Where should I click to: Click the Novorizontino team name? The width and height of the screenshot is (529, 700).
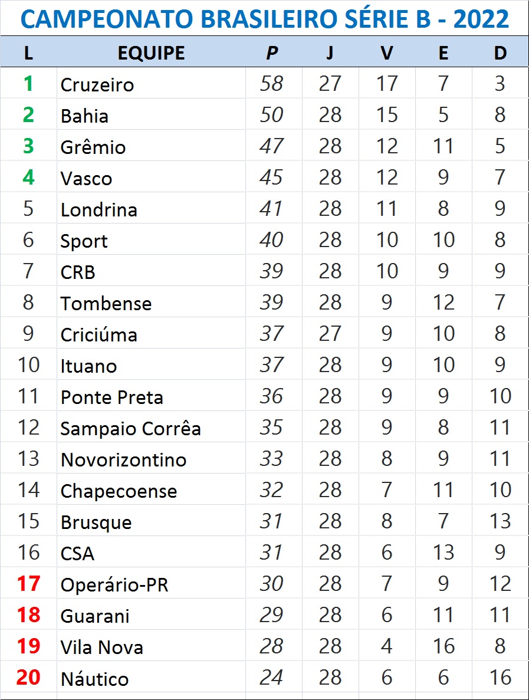coord(123,459)
